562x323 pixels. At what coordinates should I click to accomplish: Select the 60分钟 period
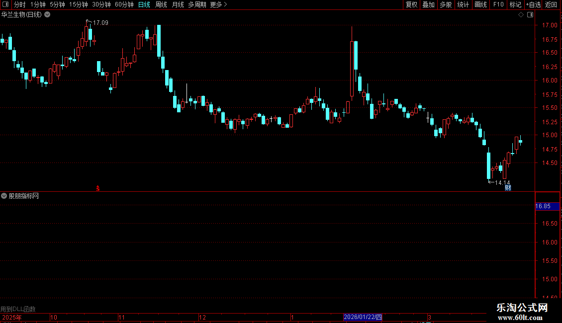click(x=124, y=4)
